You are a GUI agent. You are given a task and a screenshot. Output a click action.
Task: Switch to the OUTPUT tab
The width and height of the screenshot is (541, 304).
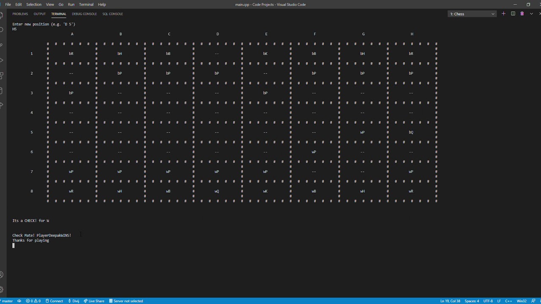tap(40, 14)
